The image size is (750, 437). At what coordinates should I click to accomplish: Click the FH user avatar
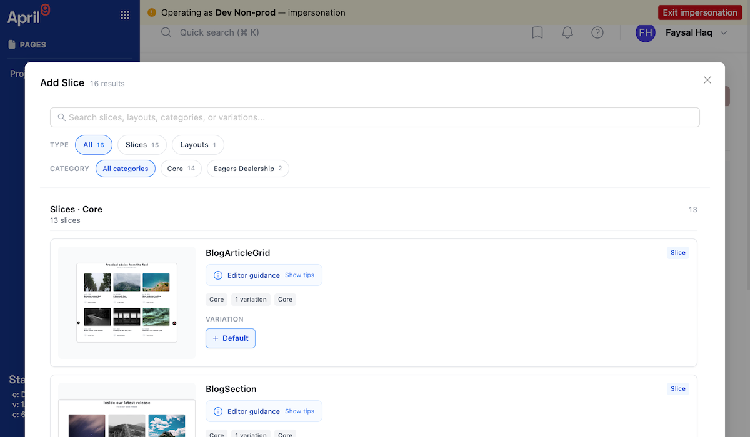646,32
